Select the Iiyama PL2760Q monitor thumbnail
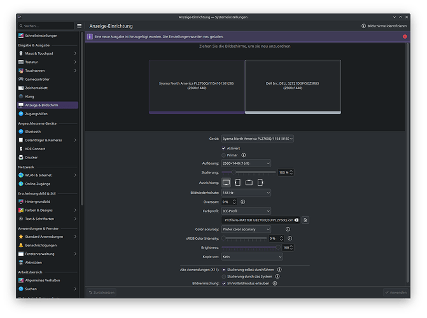The height and width of the screenshot is (318, 427). tap(197, 86)
